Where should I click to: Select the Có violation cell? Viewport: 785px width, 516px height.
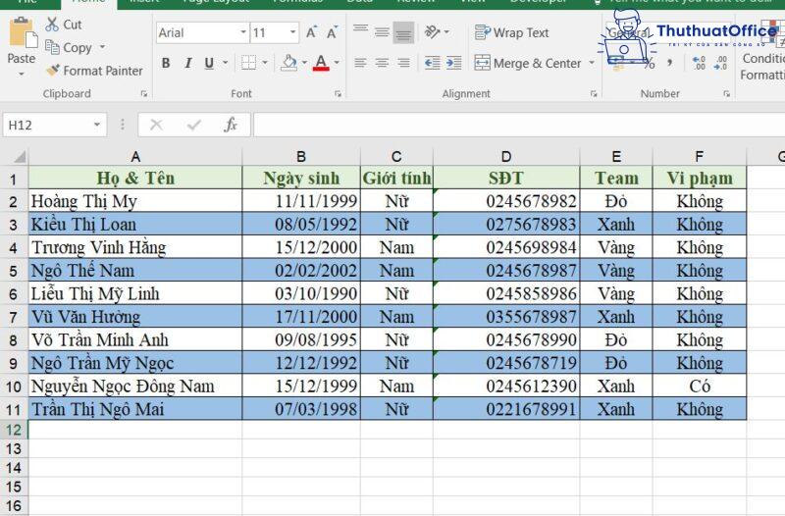(700, 387)
